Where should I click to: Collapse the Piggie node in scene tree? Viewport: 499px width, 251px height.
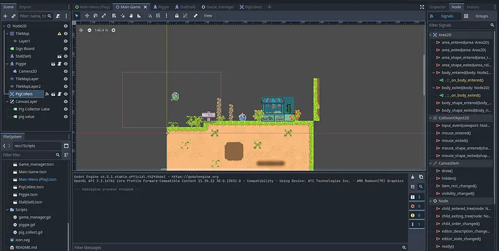click(x=7, y=64)
